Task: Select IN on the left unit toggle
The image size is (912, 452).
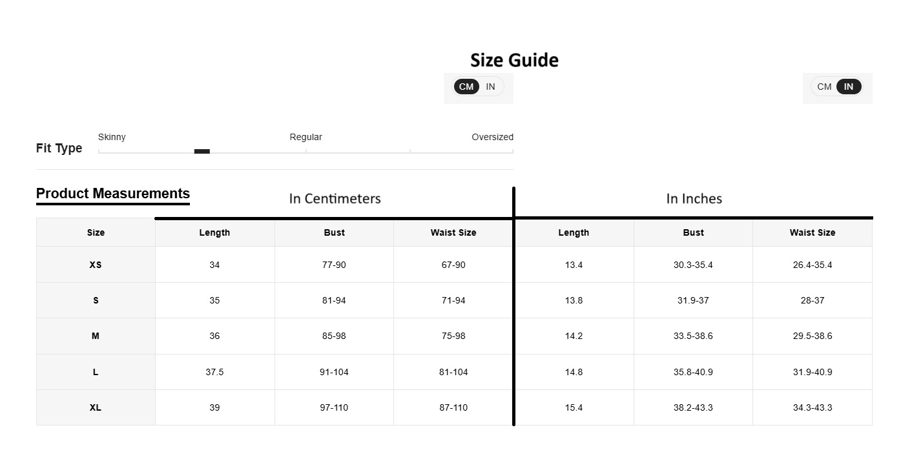Action: pyautogui.click(x=491, y=87)
